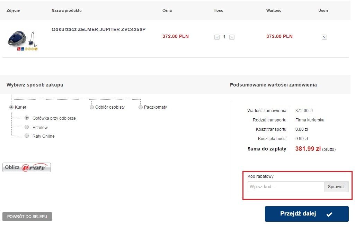
Task: Select Raty Online payment method
Action: (x=27, y=136)
